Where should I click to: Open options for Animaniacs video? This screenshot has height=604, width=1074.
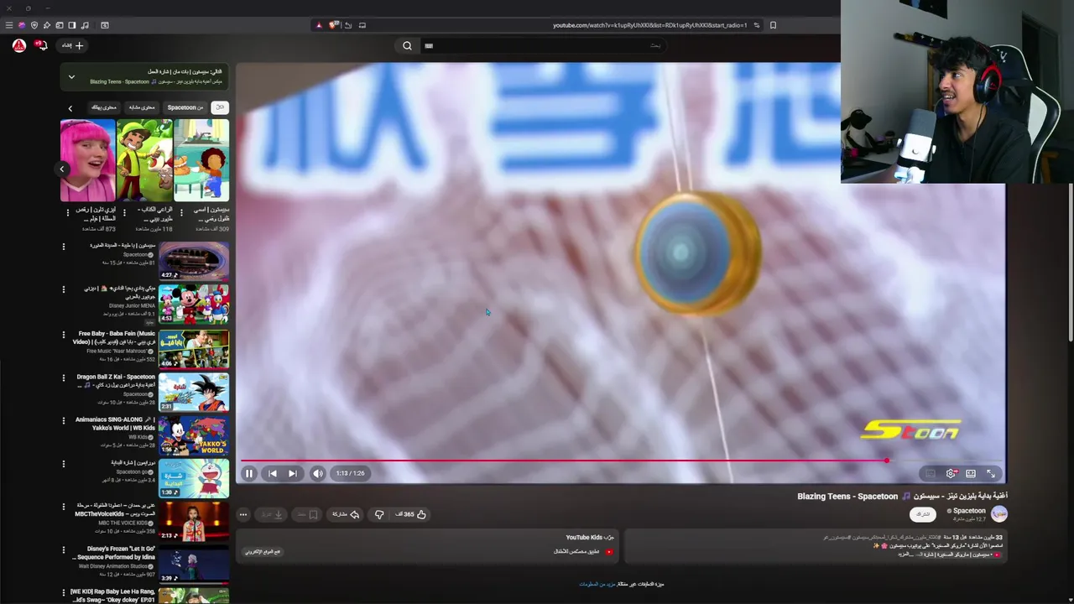tap(63, 420)
